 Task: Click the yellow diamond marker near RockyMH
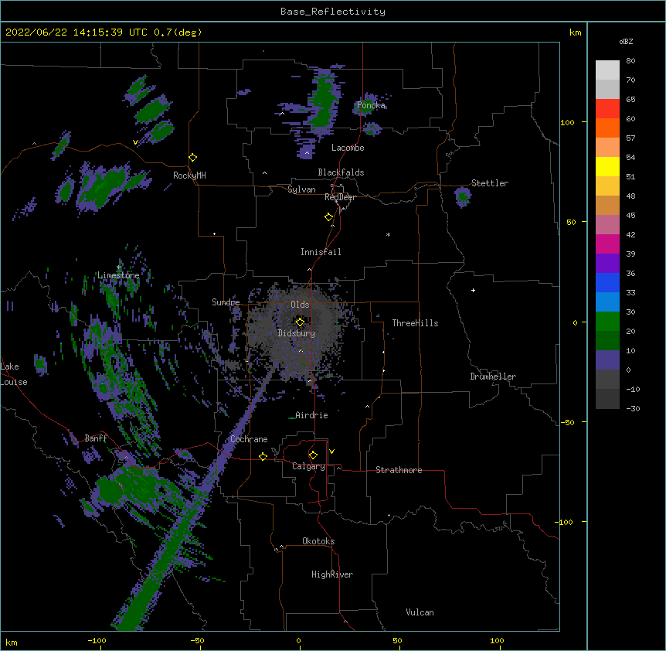[192, 157]
